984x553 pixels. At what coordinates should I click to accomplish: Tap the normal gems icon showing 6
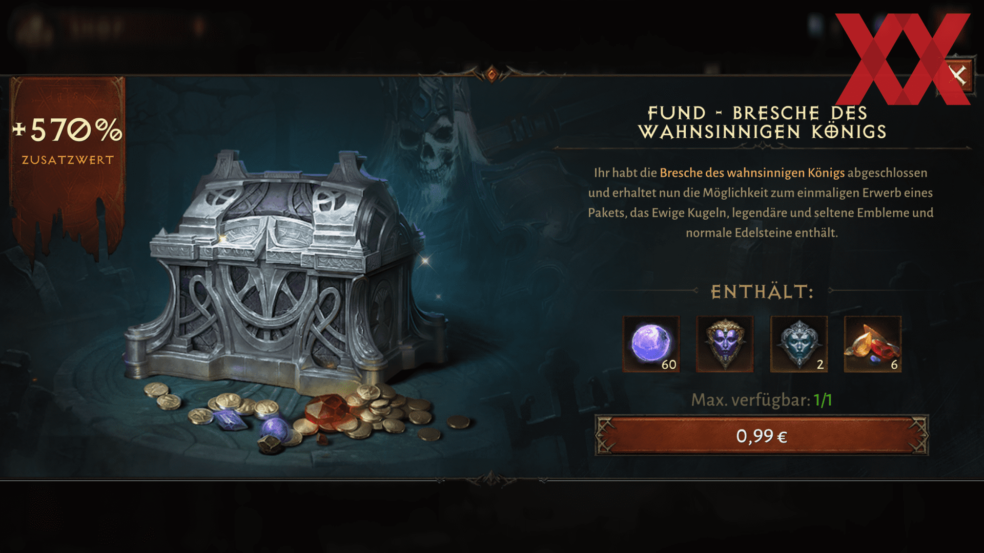tap(872, 344)
